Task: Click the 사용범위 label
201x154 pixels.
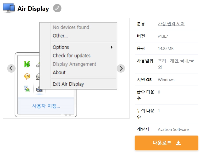Action: (145, 61)
